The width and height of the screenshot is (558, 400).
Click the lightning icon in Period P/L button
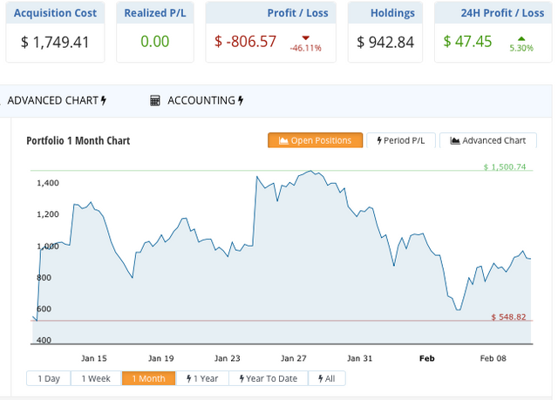(378, 140)
